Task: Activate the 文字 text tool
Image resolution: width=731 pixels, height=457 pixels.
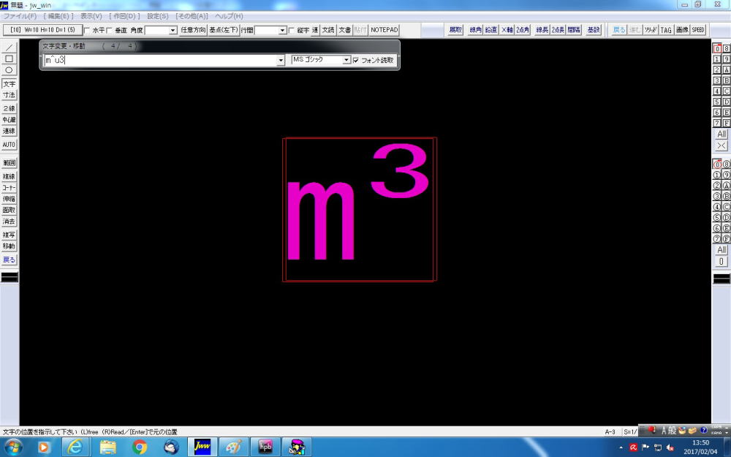Action: point(9,84)
